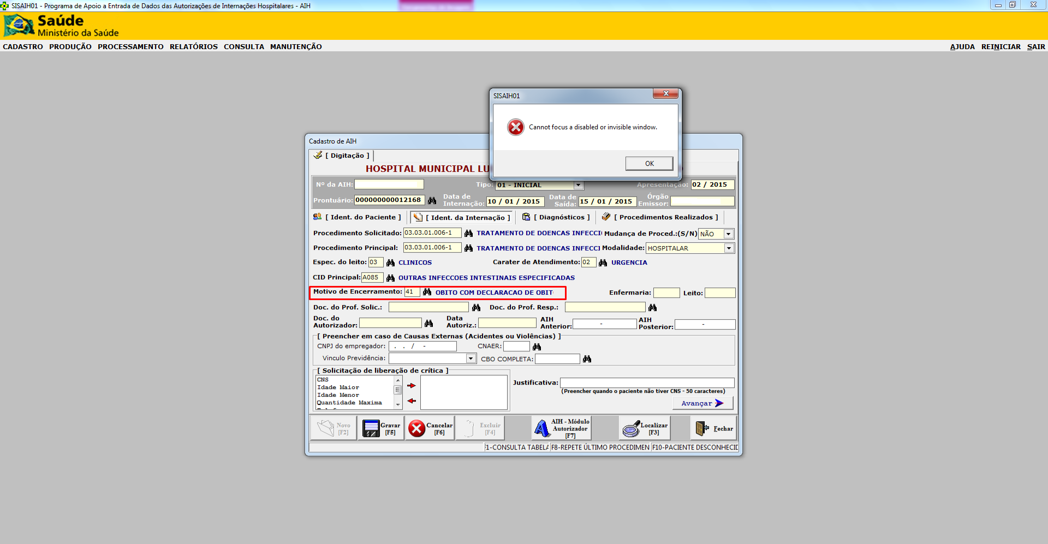Click the Leito input field
This screenshot has width=1048, height=544.
(x=720, y=293)
